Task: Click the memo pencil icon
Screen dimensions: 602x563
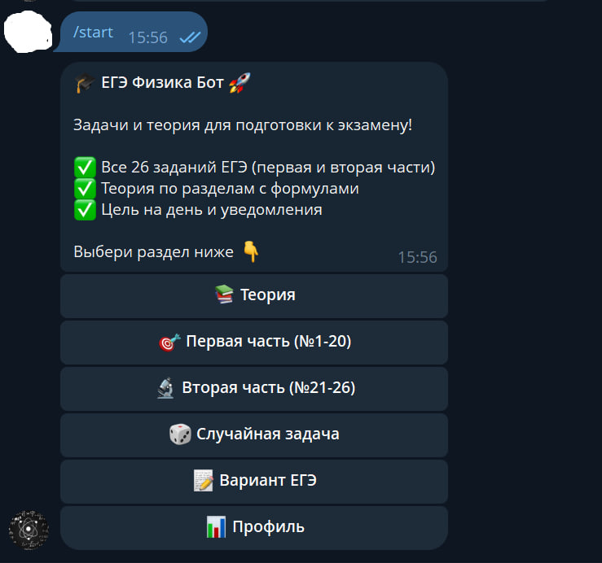Action: pyautogui.click(x=203, y=481)
